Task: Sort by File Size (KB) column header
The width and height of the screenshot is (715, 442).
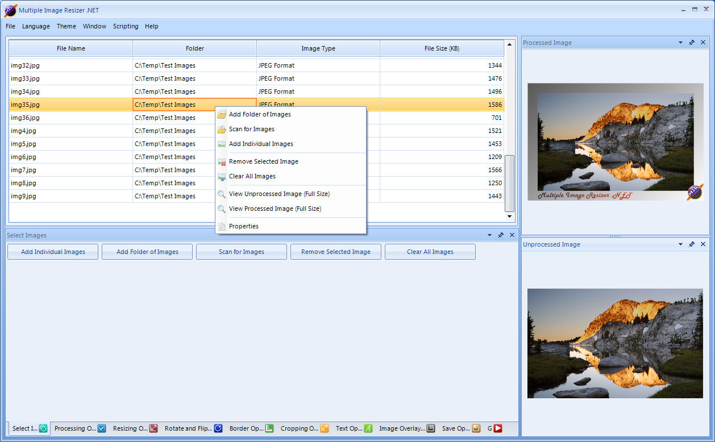Action: click(x=442, y=48)
